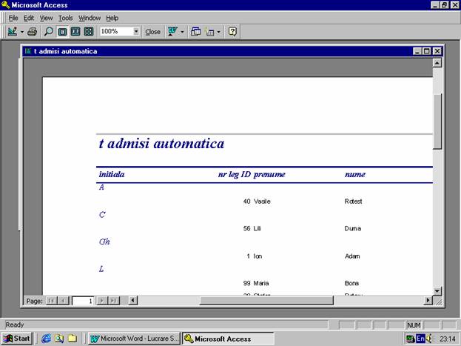This screenshot has width=461, height=346.
Task: Switch to Multiple Pages view
Action: pyautogui.click(x=89, y=32)
